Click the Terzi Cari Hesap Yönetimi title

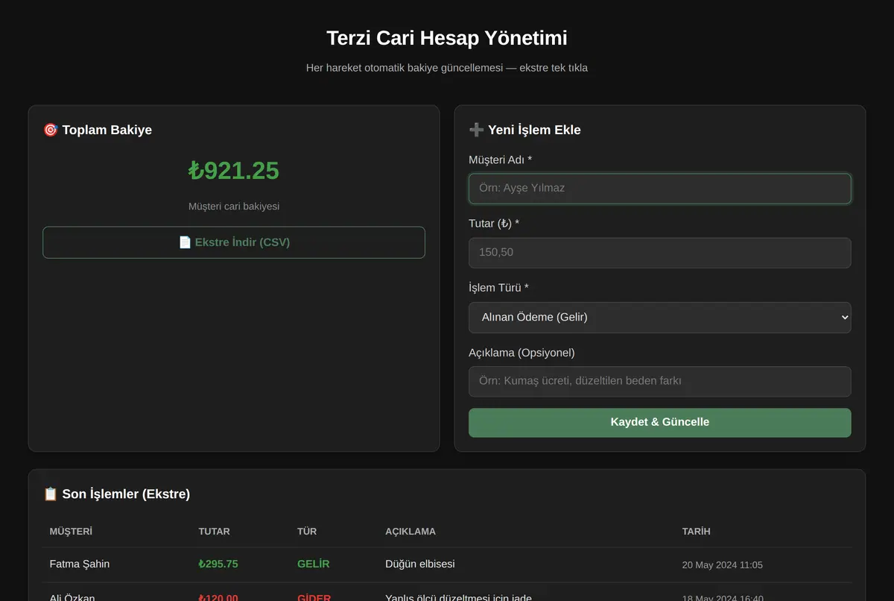(447, 38)
